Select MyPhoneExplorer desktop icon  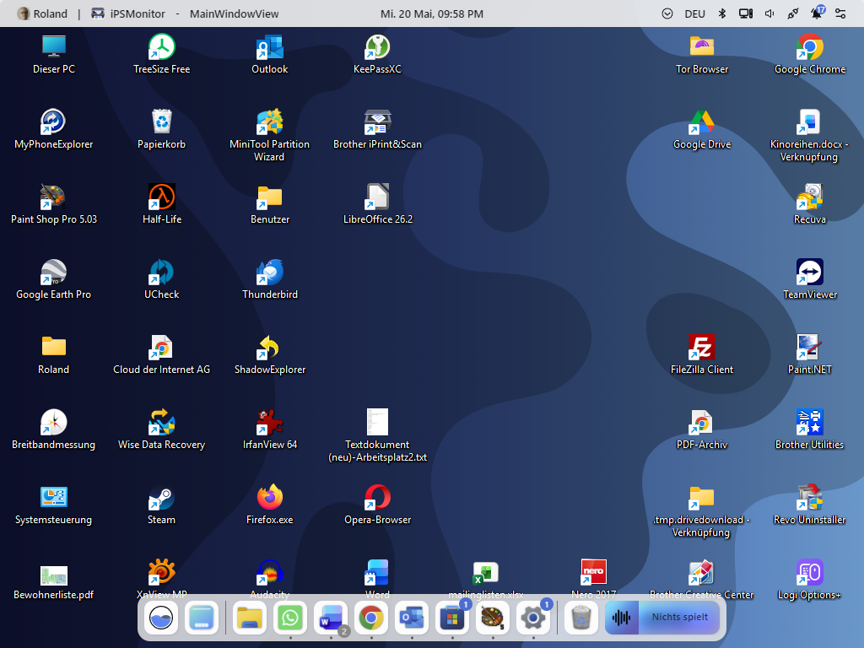pos(53,129)
